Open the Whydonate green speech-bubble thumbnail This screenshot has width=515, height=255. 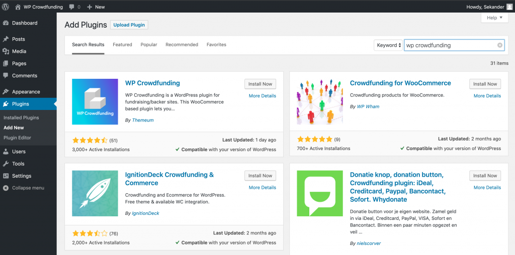coord(319,193)
